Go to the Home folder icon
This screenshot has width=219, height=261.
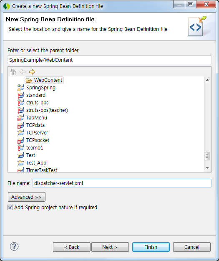pos(13,72)
